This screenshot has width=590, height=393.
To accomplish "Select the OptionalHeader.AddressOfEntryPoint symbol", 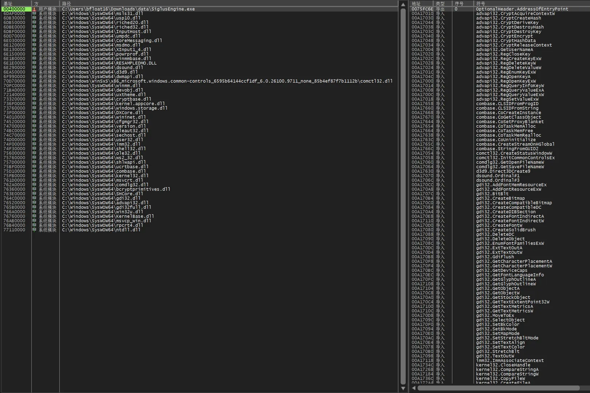I will (x=522, y=9).
